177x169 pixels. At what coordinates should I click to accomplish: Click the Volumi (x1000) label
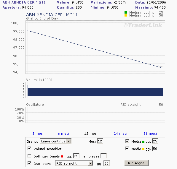39,80
